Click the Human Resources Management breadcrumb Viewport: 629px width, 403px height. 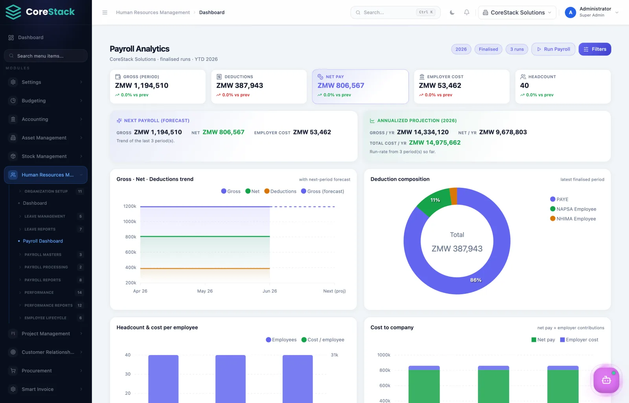[153, 13]
